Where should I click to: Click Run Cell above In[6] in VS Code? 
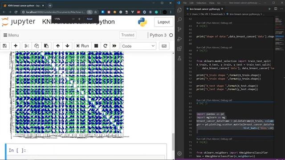tap(201, 23)
